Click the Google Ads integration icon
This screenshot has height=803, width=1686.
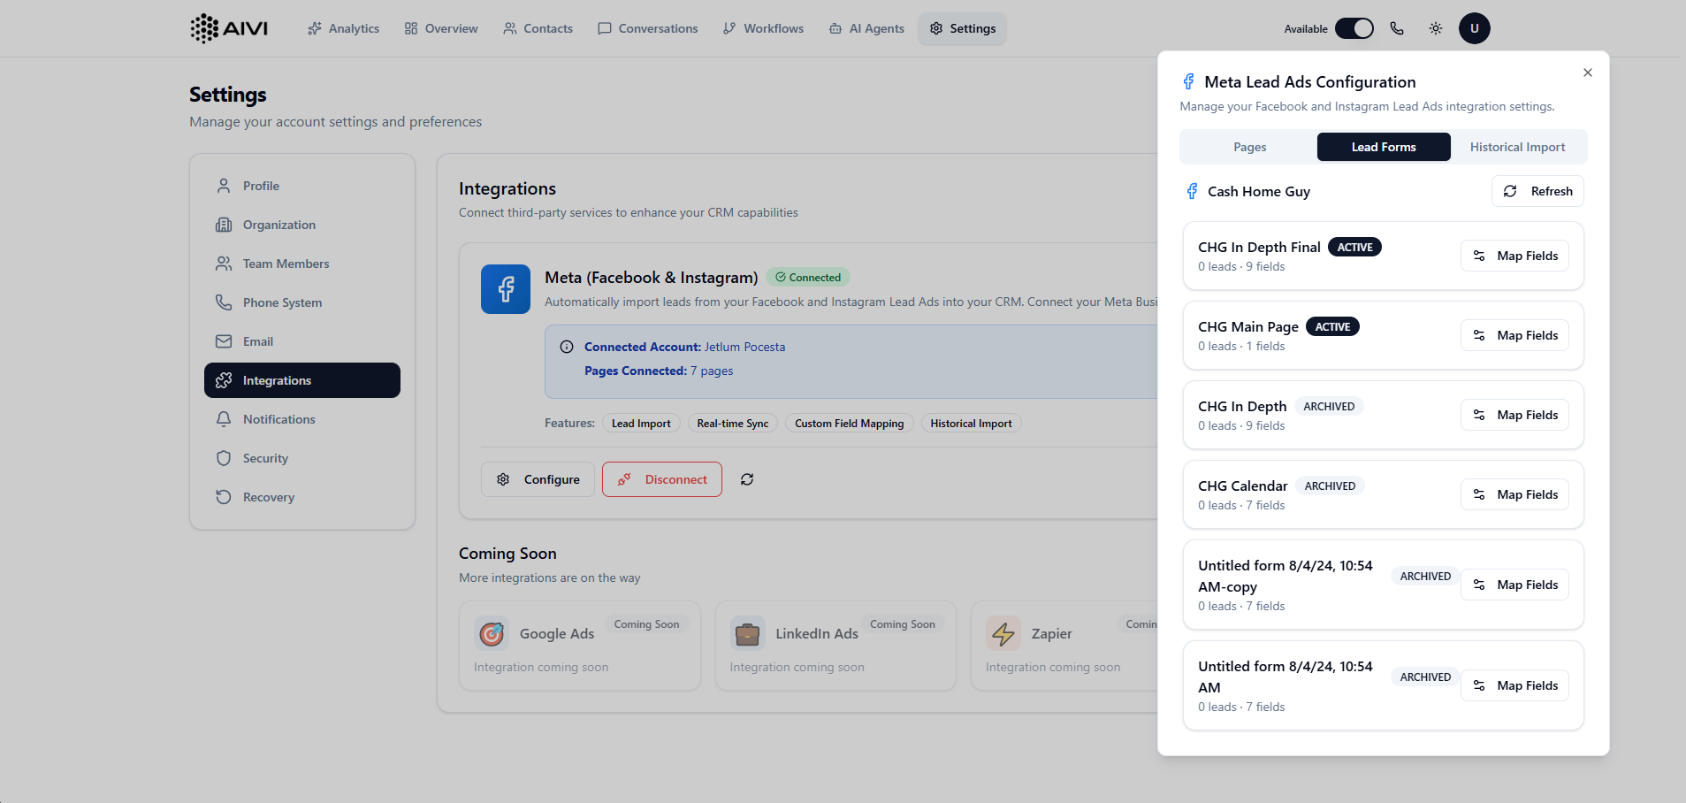point(492,633)
